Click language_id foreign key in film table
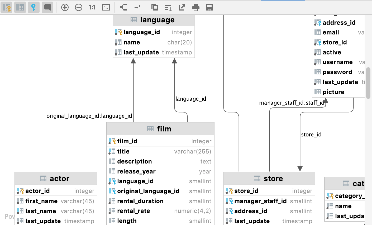This screenshot has height=225, width=372. pyautogui.click(x=160, y=181)
